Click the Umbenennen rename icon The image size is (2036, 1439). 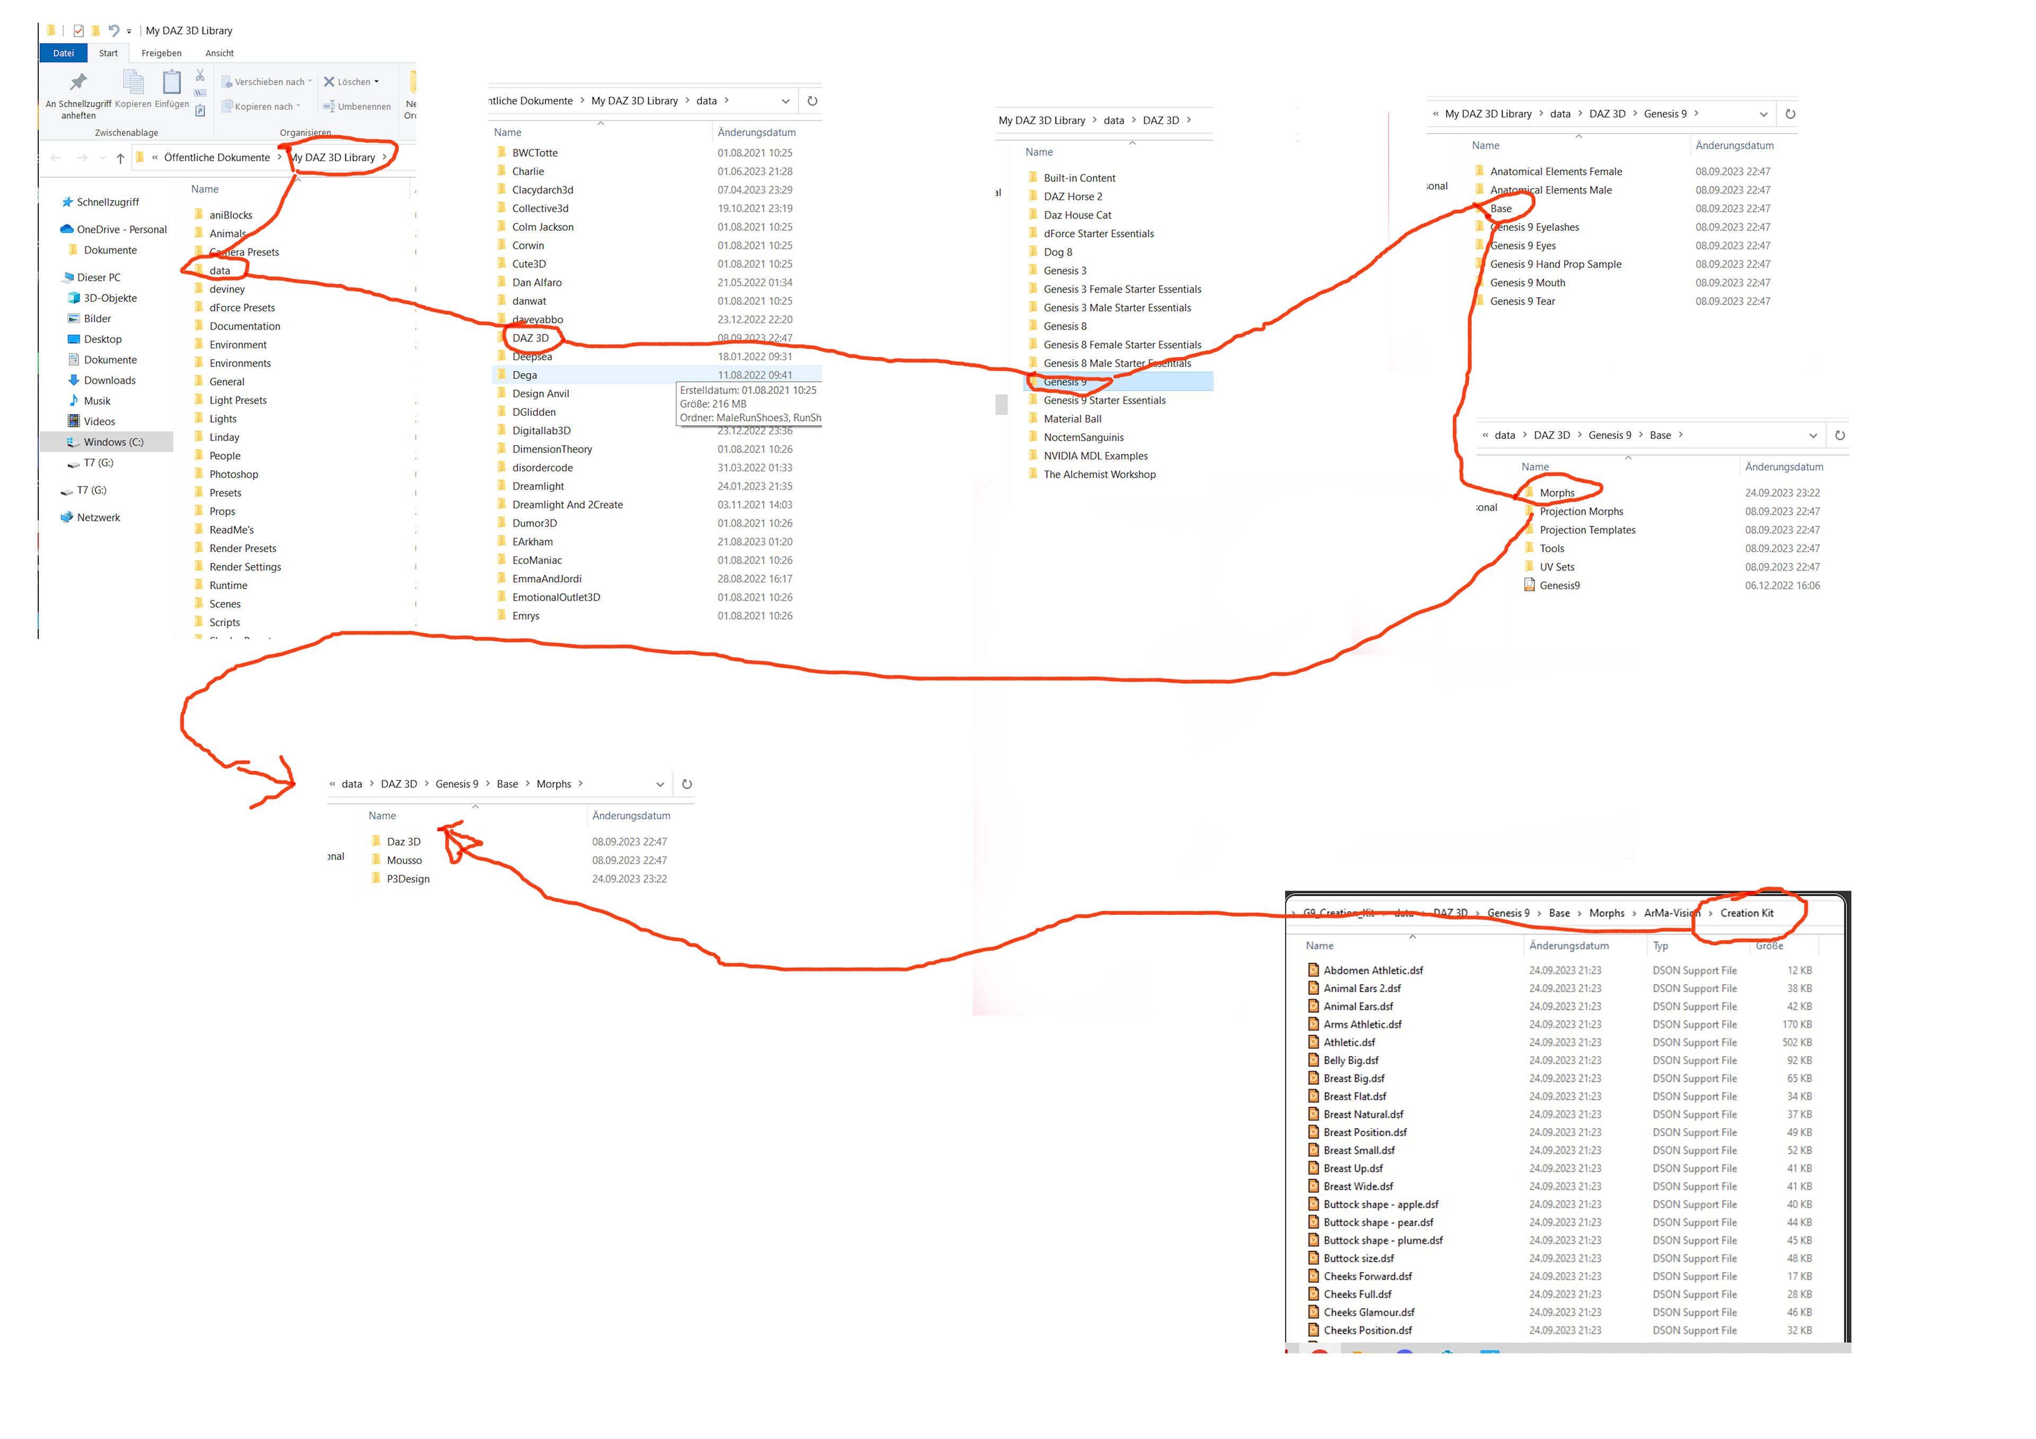click(329, 107)
